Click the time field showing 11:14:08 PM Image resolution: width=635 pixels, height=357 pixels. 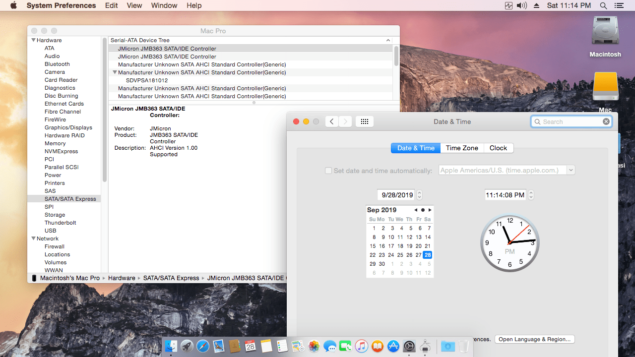pyautogui.click(x=506, y=195)
